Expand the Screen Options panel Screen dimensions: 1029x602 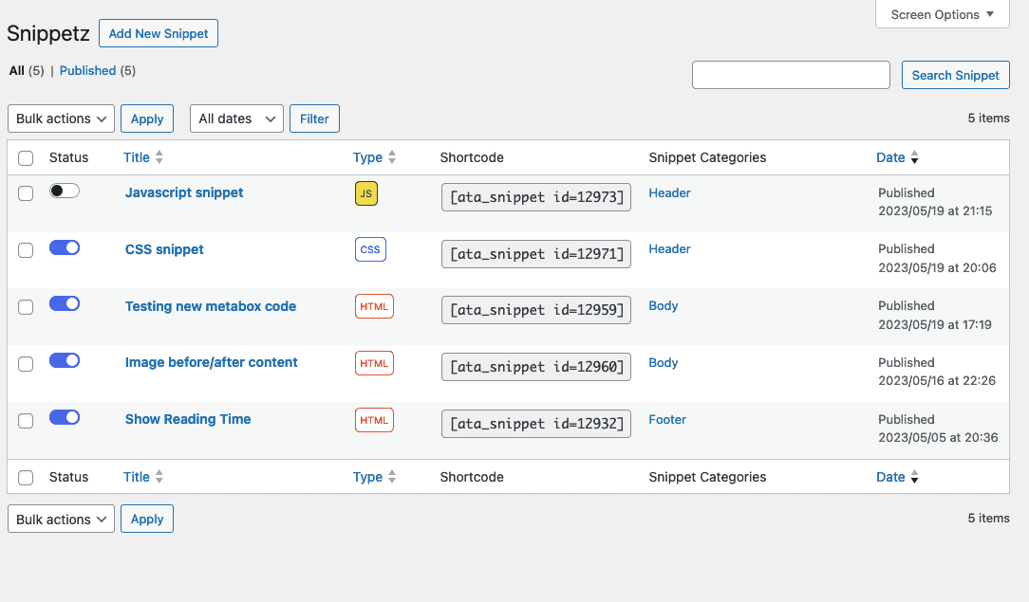click(x=942, y=14)
